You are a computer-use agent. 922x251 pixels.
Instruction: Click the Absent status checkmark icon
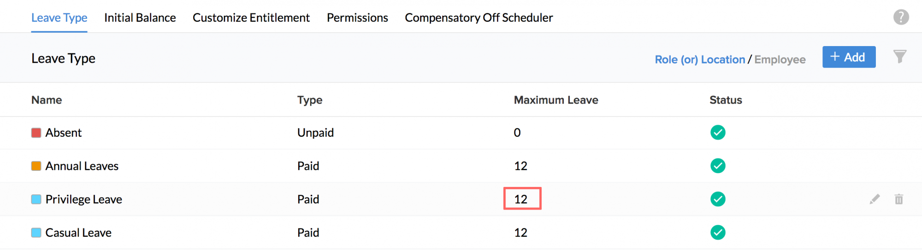[718, 133]
